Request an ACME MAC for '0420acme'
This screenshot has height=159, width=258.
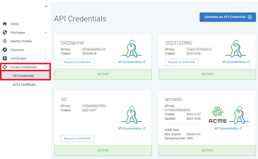tap(77, 62)
